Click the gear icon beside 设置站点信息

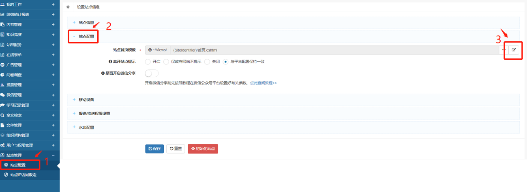[68, 7]
